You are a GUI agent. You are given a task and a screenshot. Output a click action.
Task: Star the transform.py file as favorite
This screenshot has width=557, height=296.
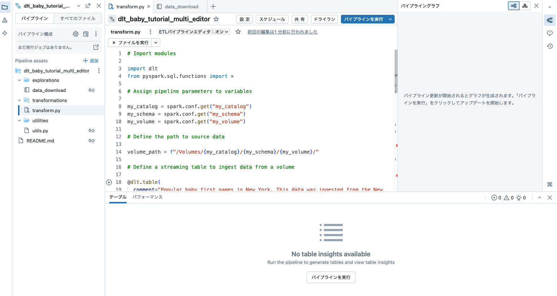click(238, 31)
